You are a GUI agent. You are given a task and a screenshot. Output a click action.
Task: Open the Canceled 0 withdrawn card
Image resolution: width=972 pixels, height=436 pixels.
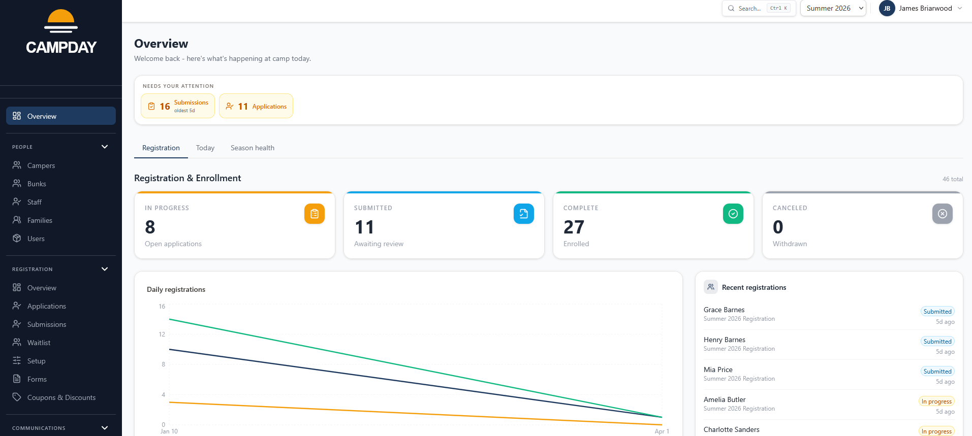coord(863,225)
